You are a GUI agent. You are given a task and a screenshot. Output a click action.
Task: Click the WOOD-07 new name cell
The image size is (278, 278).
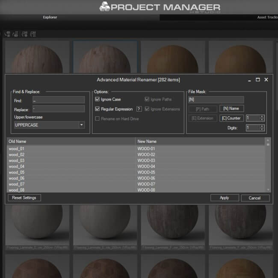(200, 184)
